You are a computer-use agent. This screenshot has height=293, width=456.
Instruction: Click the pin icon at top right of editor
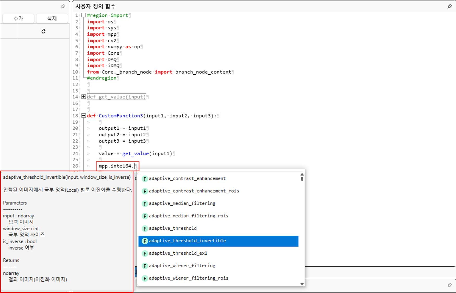coord(449,6)
